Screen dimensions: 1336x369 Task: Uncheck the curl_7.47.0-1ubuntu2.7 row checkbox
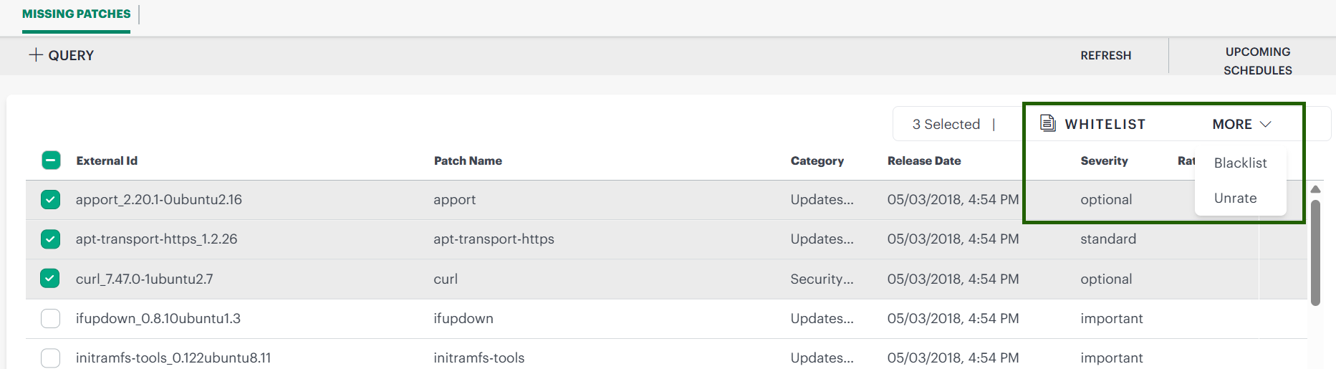point(50,278)
